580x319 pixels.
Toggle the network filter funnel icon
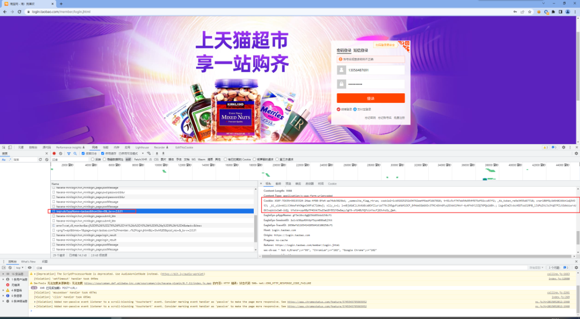[69, 154]
